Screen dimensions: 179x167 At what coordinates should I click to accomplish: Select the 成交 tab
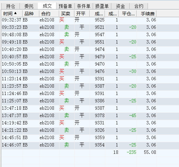(x=47, y=6)
